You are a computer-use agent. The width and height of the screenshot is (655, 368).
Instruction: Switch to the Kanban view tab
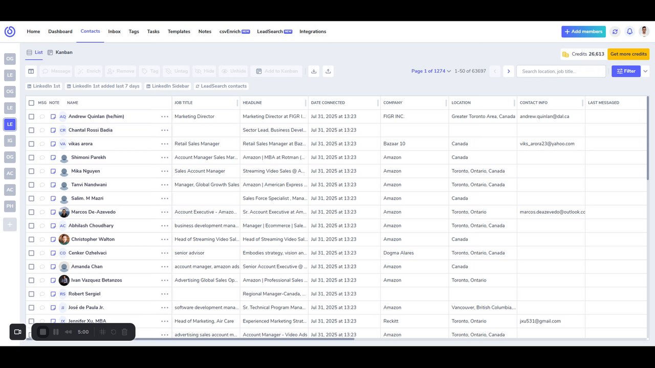point(60,52)
